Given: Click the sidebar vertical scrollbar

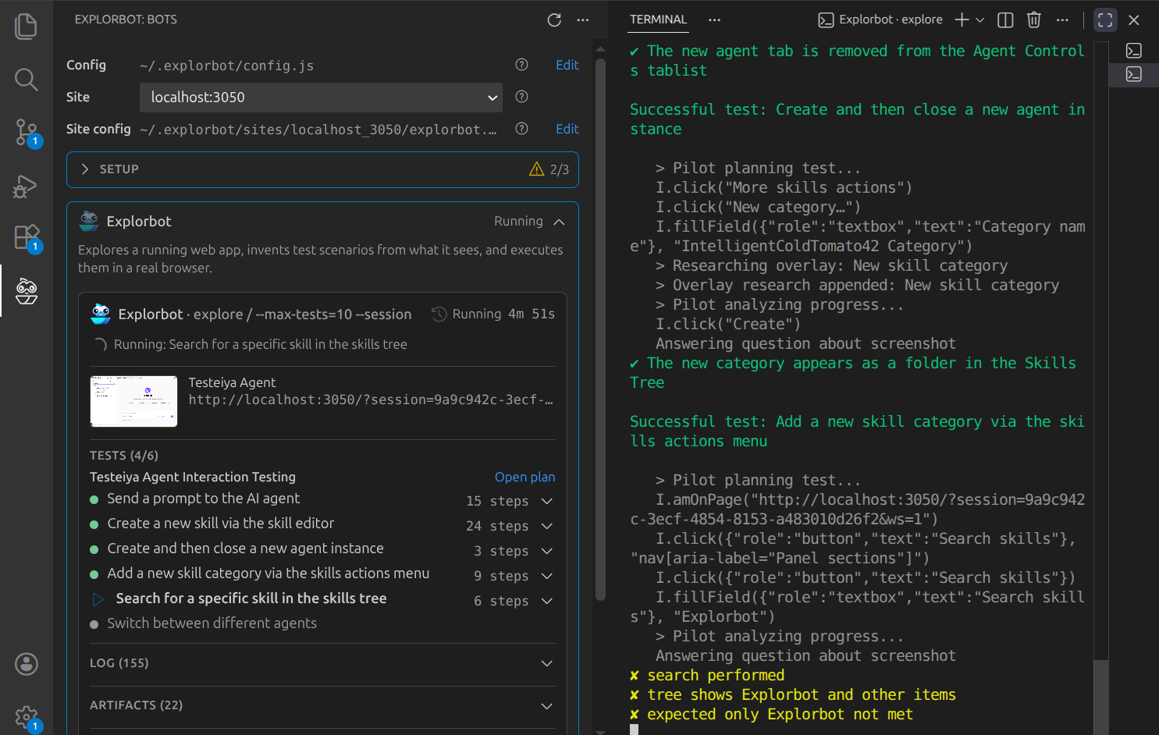Looking at the screenshot, I should click(600, 328).
